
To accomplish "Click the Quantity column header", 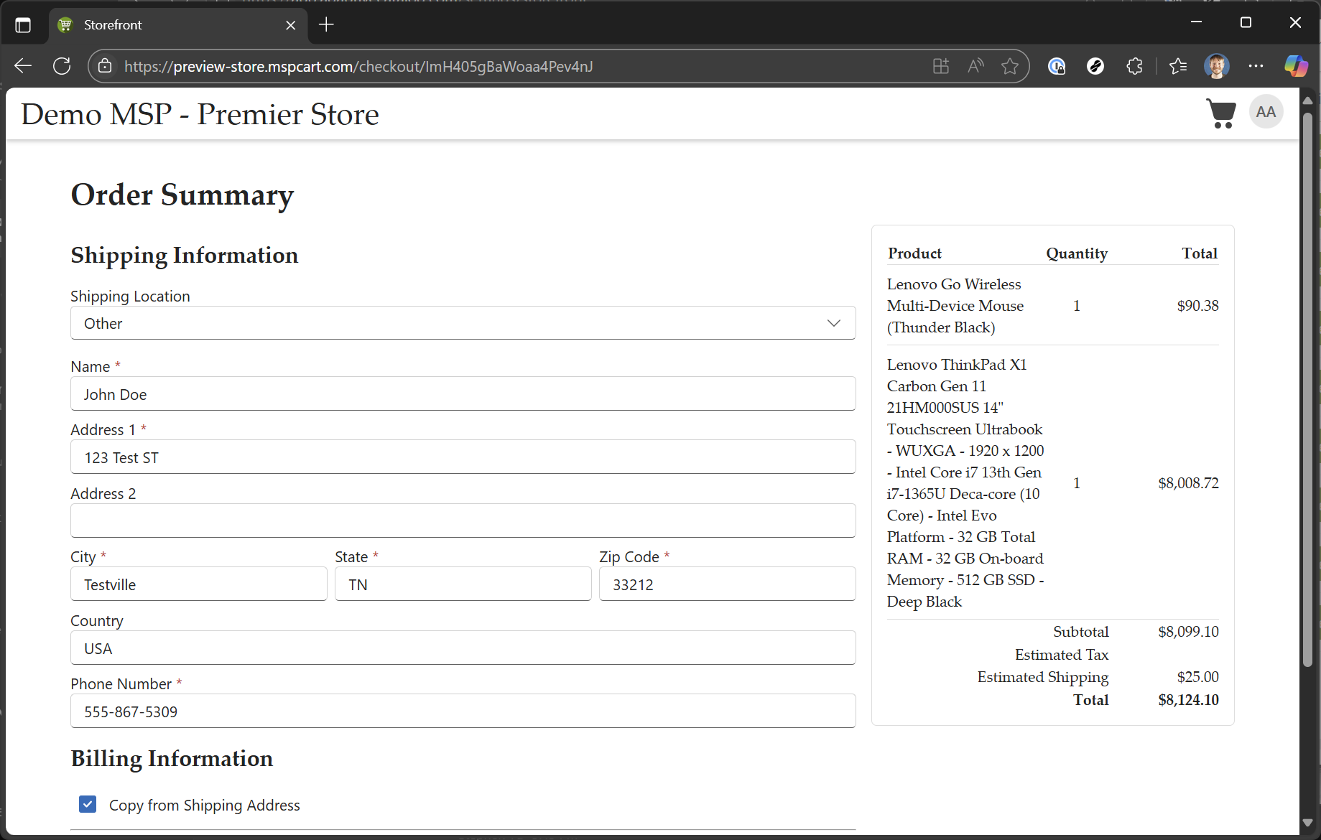I will (1077, 253).
